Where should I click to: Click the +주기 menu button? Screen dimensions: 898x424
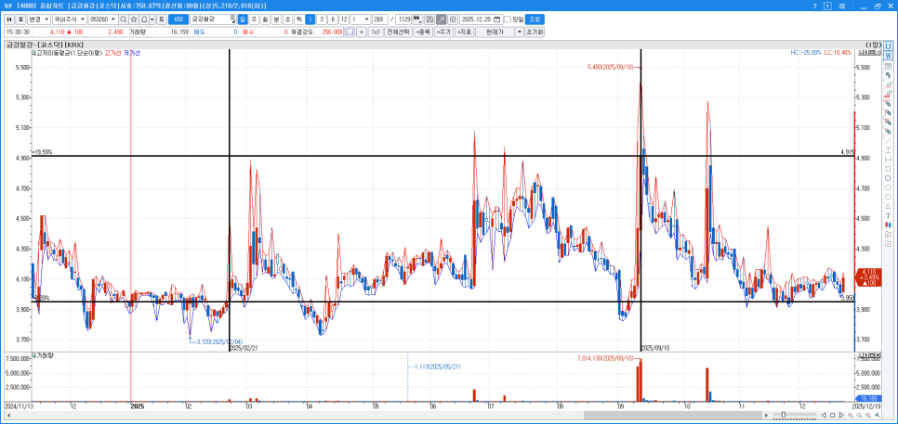pos(443,32)
